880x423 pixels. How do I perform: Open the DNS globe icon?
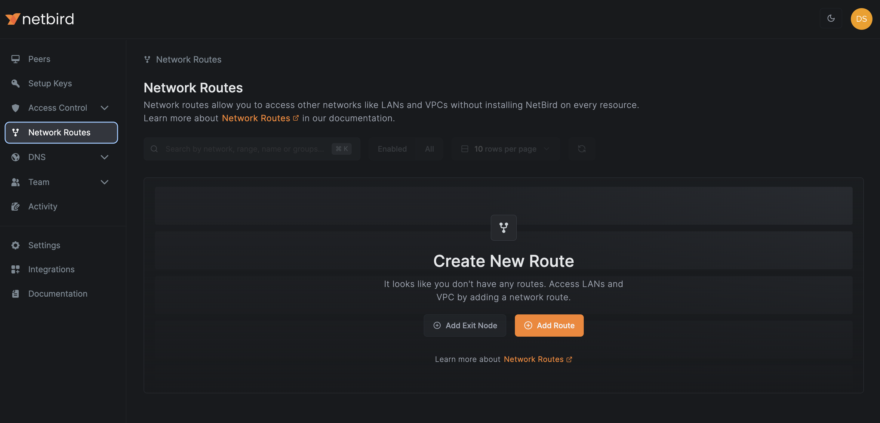click(x=15, y=157)
